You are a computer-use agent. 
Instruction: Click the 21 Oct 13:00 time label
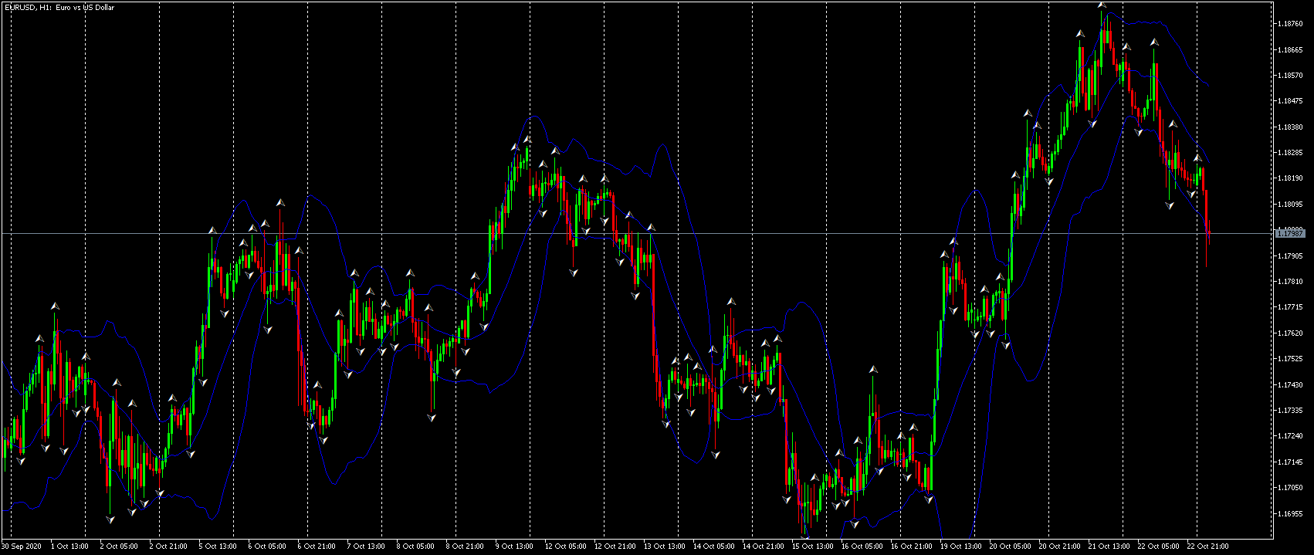[1109, 547]
